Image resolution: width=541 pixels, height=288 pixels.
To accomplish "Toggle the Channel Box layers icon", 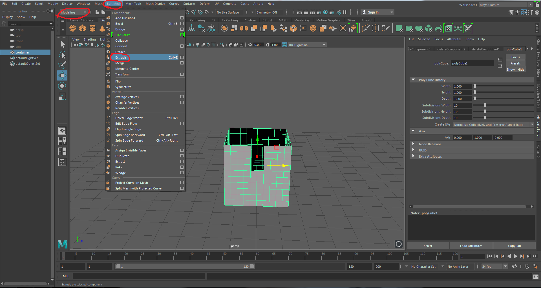I will 537,12.
